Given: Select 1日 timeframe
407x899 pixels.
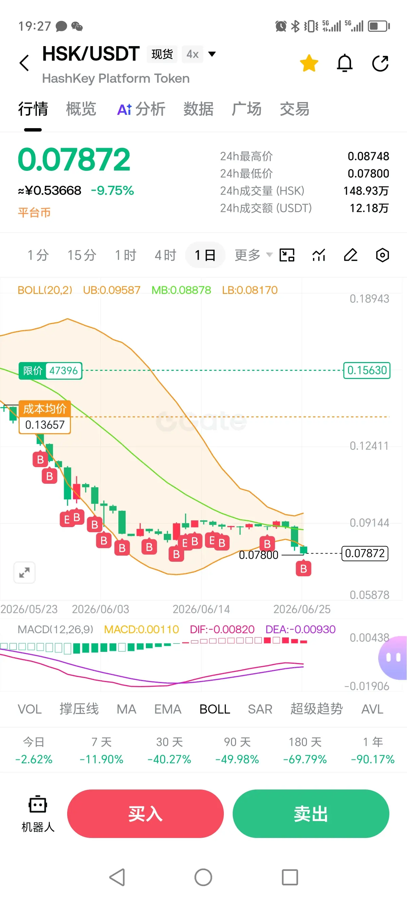Looking at the screenshot, I should pyautogui.click(x=205, y=255).
